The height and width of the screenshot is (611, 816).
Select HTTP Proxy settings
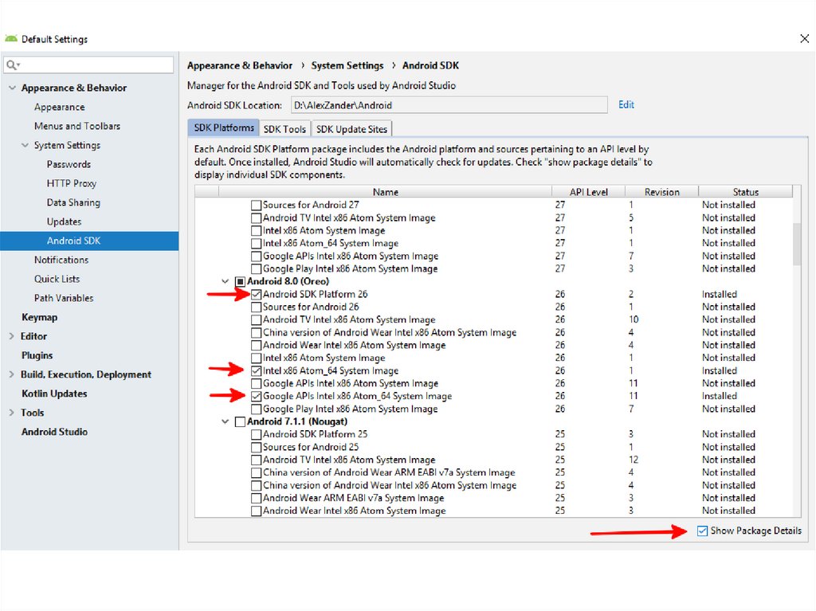pyautogui.click(x=71, y=183)
